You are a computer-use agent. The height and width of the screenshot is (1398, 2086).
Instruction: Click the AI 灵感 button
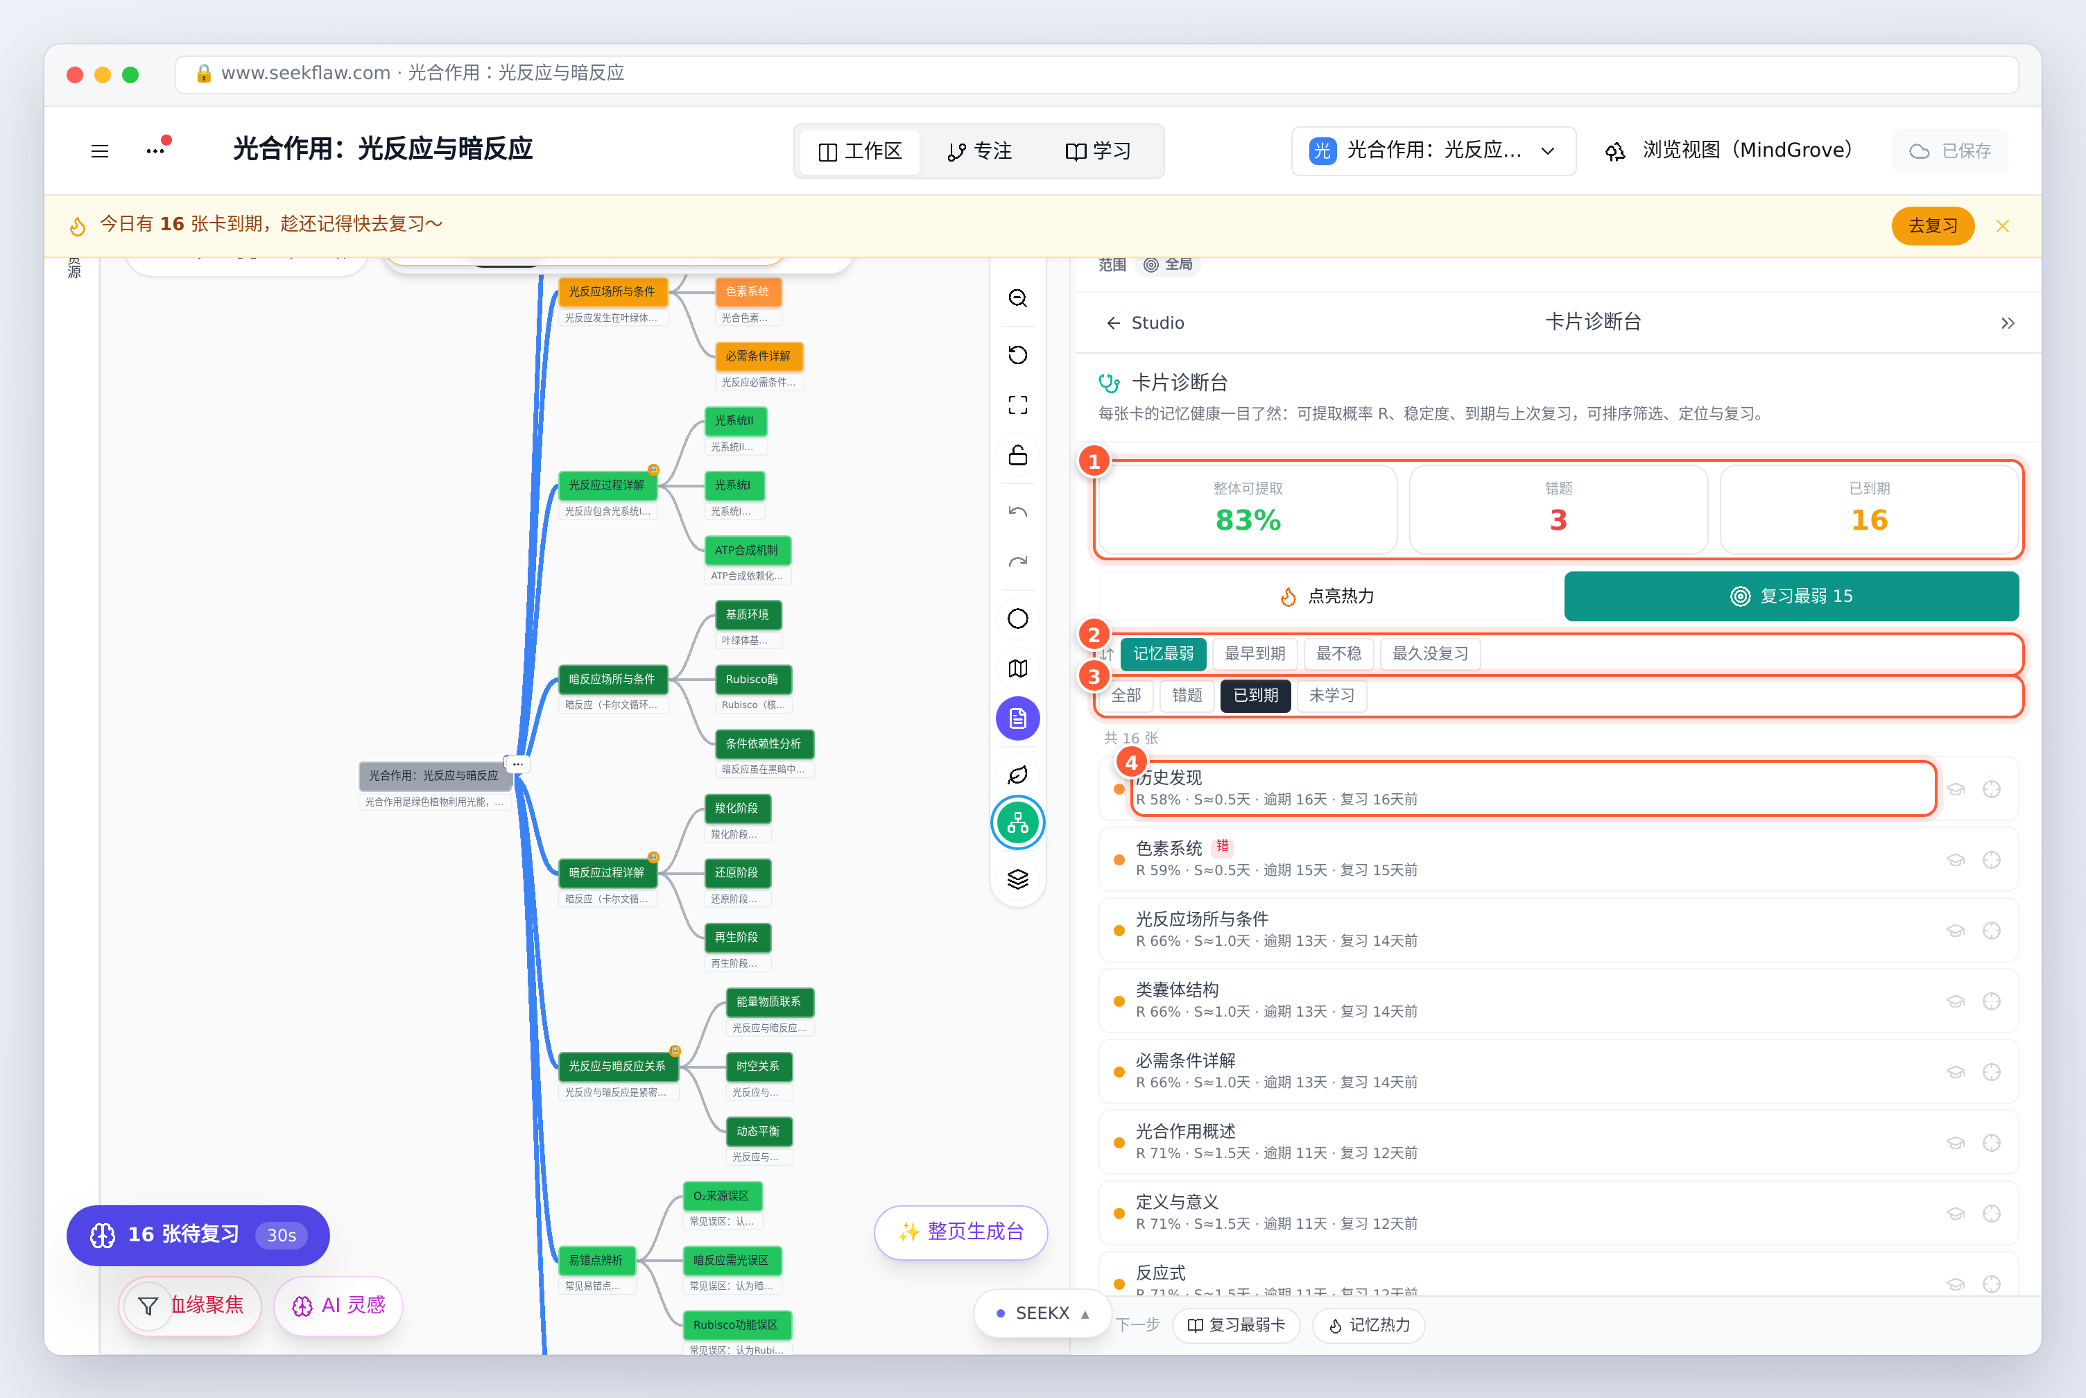point(338,1306)
